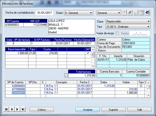156x116 pixels.
Task: Click the Cobros button
Action: pos(42,110)
